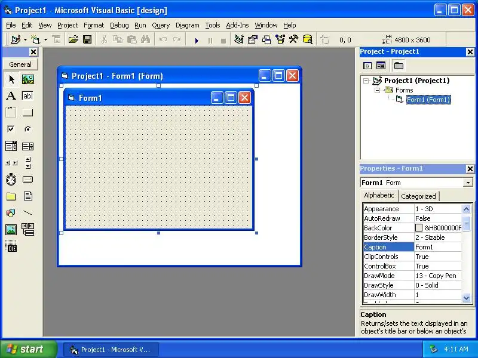Screen dimensions: 478x358
Task: Select the TextBox control tool
Action: [x=27, y=96]
